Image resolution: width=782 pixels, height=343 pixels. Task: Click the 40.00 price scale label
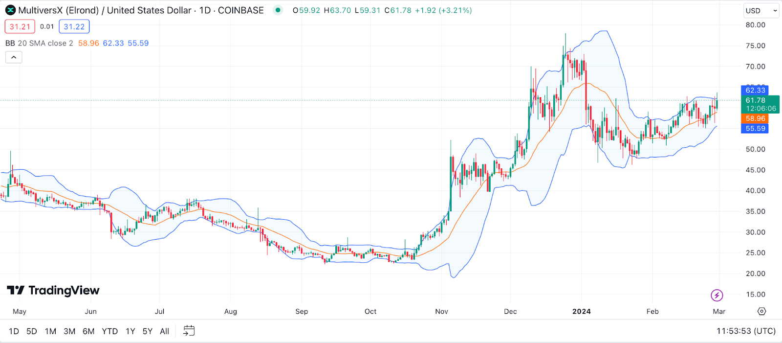click(756, 191)
